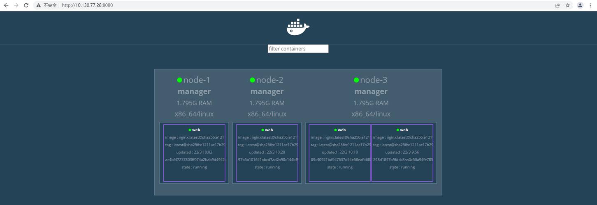Click image line in container updated 10:18
Viewport: 597px width, 205px height.
(x=340, y=137)
